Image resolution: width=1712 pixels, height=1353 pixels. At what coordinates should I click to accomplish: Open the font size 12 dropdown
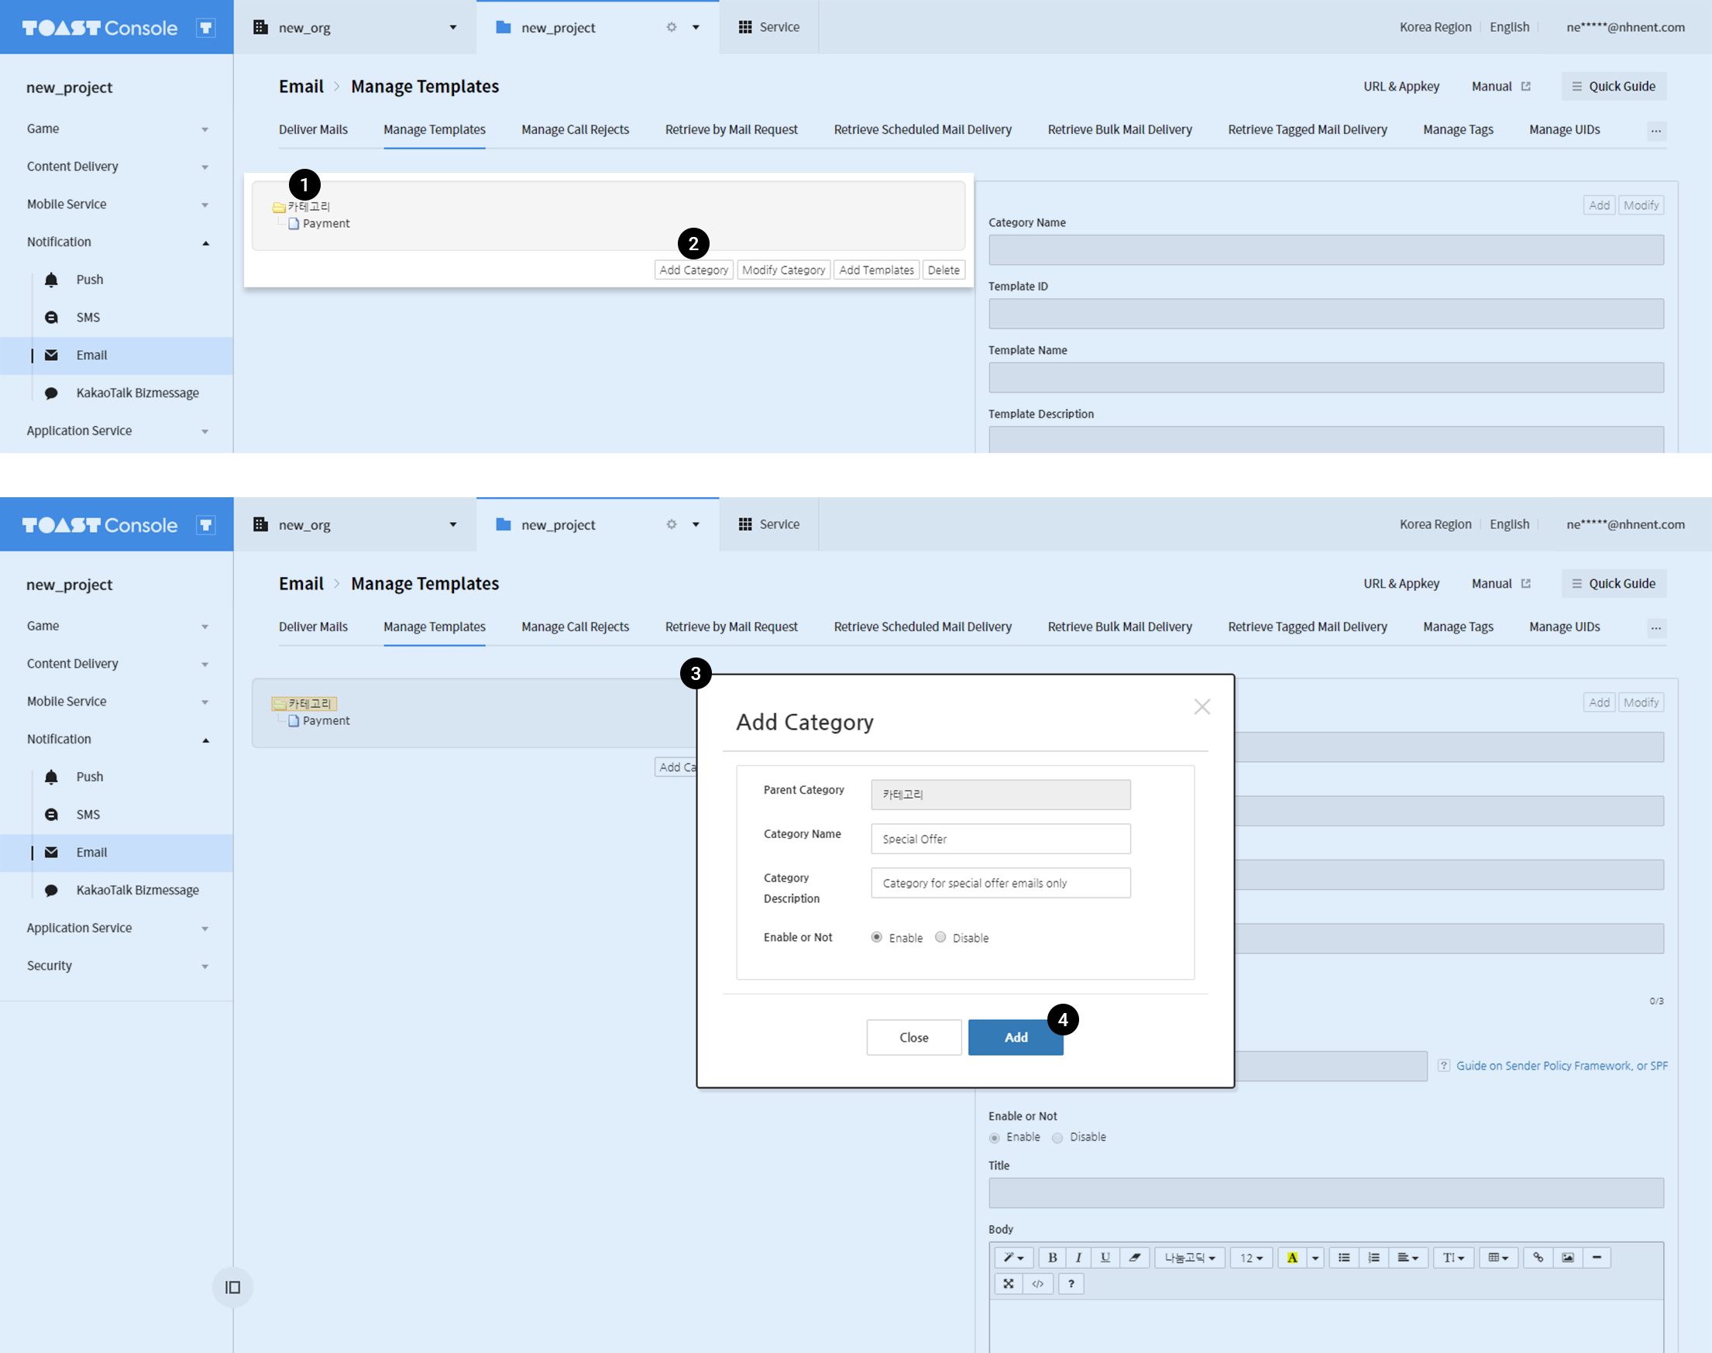click(1252, 1257)
